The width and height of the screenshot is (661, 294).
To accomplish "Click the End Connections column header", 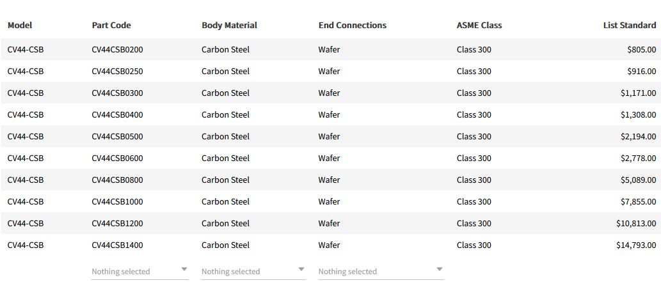I will (x=353, y=26).
